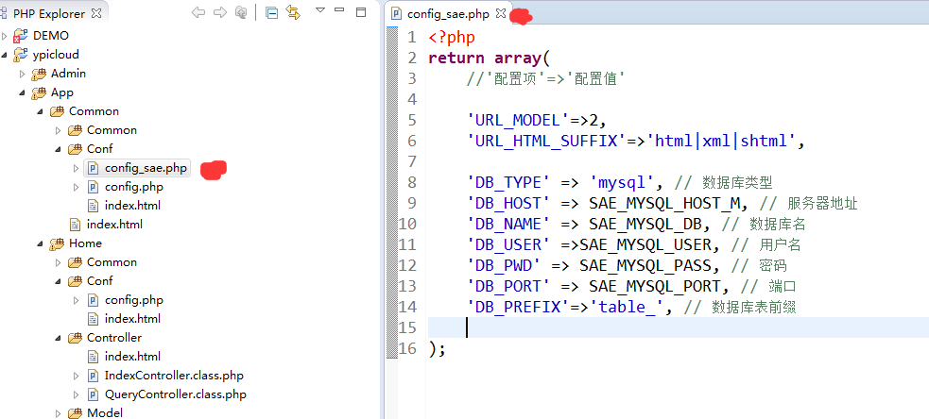Collapse all tree nodes in PHP Explorer
Viewport: 929px width, 419px height.
271,13
